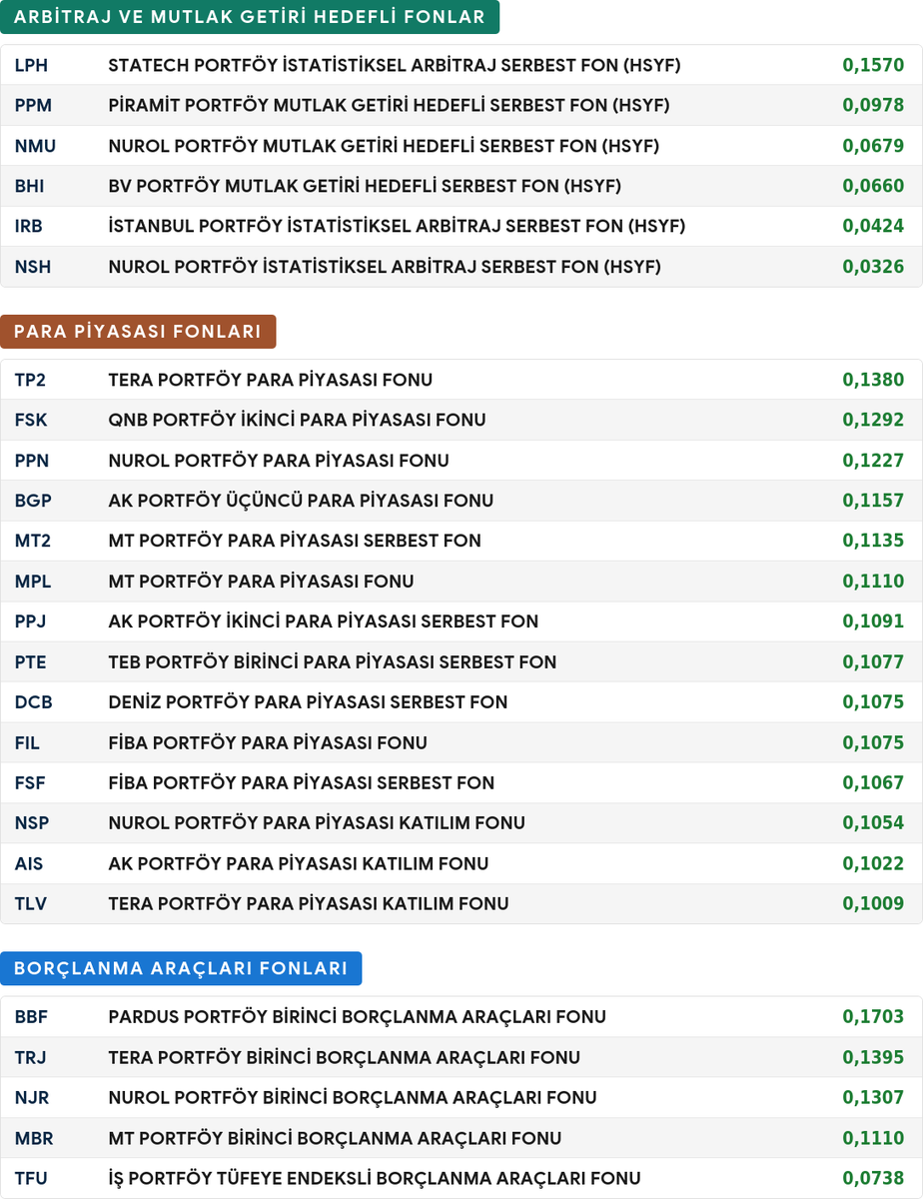This screenshot has width=923, height=1199.
Task: Click fund code MPL
Action: (x=33, y=582)
